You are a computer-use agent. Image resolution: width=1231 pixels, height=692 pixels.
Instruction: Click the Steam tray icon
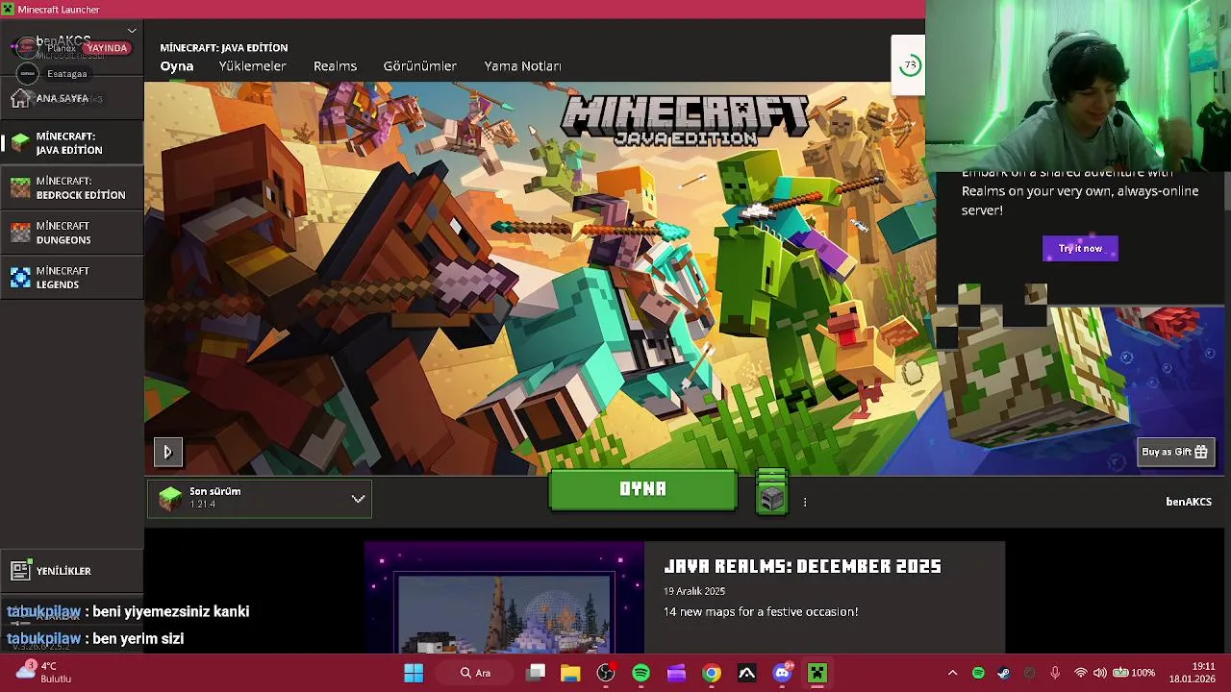[x=1004, y=673]
